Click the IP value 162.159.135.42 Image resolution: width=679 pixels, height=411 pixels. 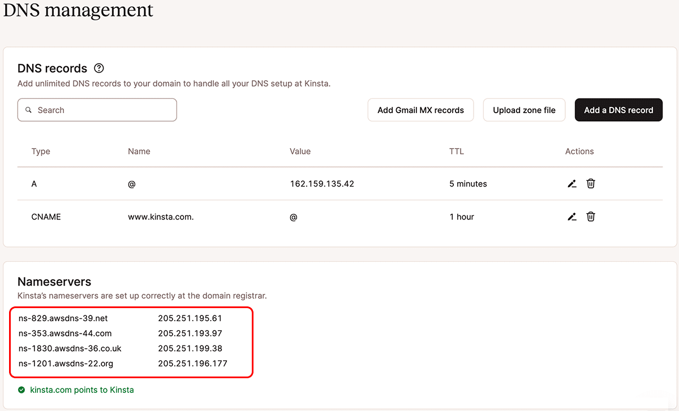[x=322, y=184]
